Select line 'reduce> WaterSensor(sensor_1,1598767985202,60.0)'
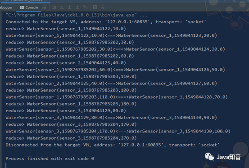 click(x=70, y=56)
